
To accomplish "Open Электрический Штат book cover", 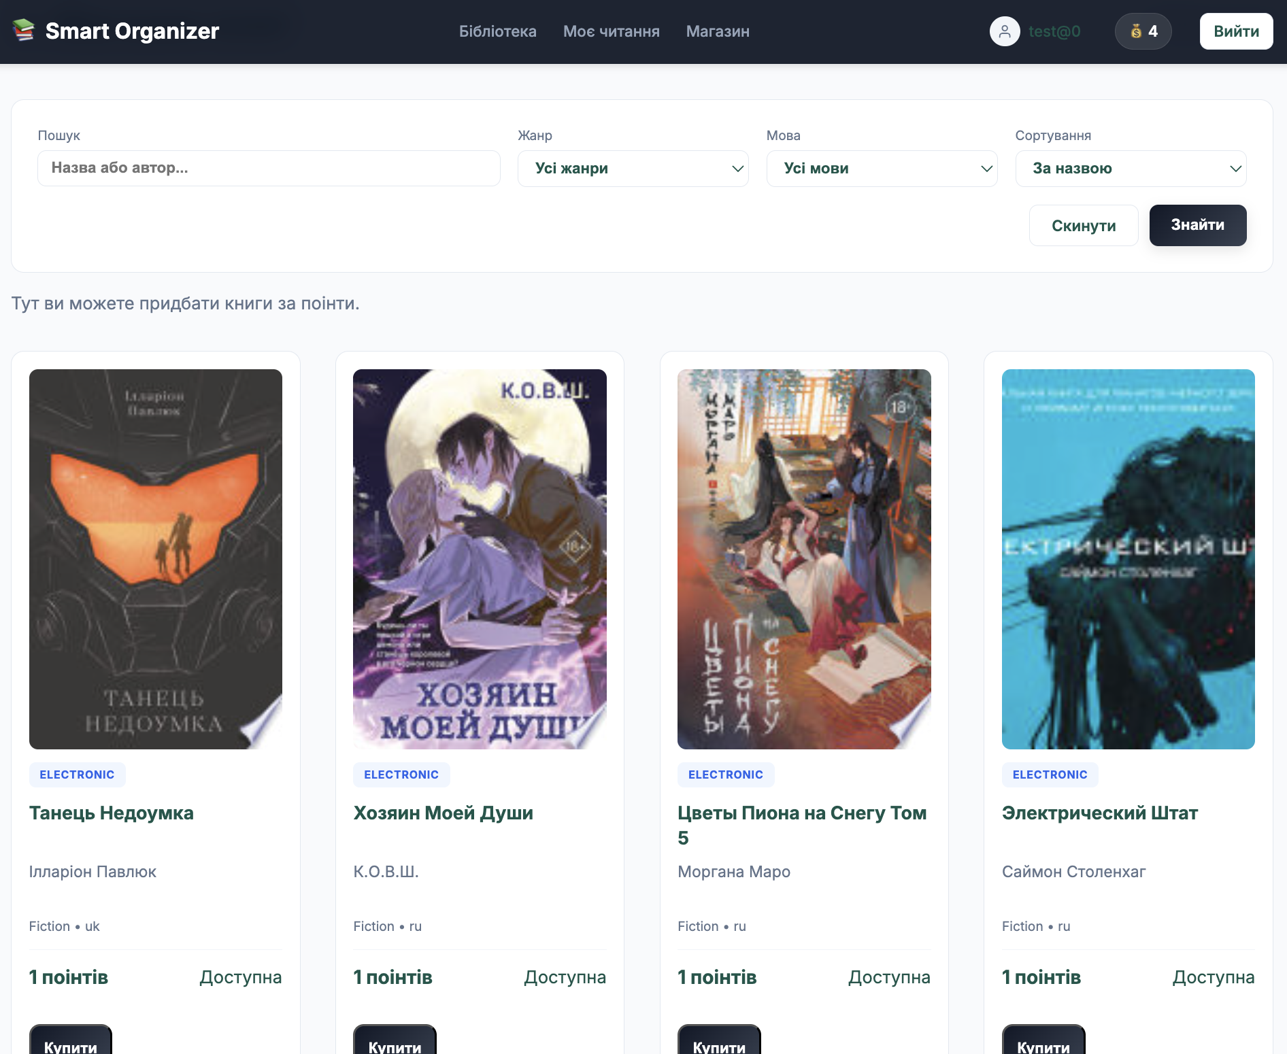I will coord(1128,559).
